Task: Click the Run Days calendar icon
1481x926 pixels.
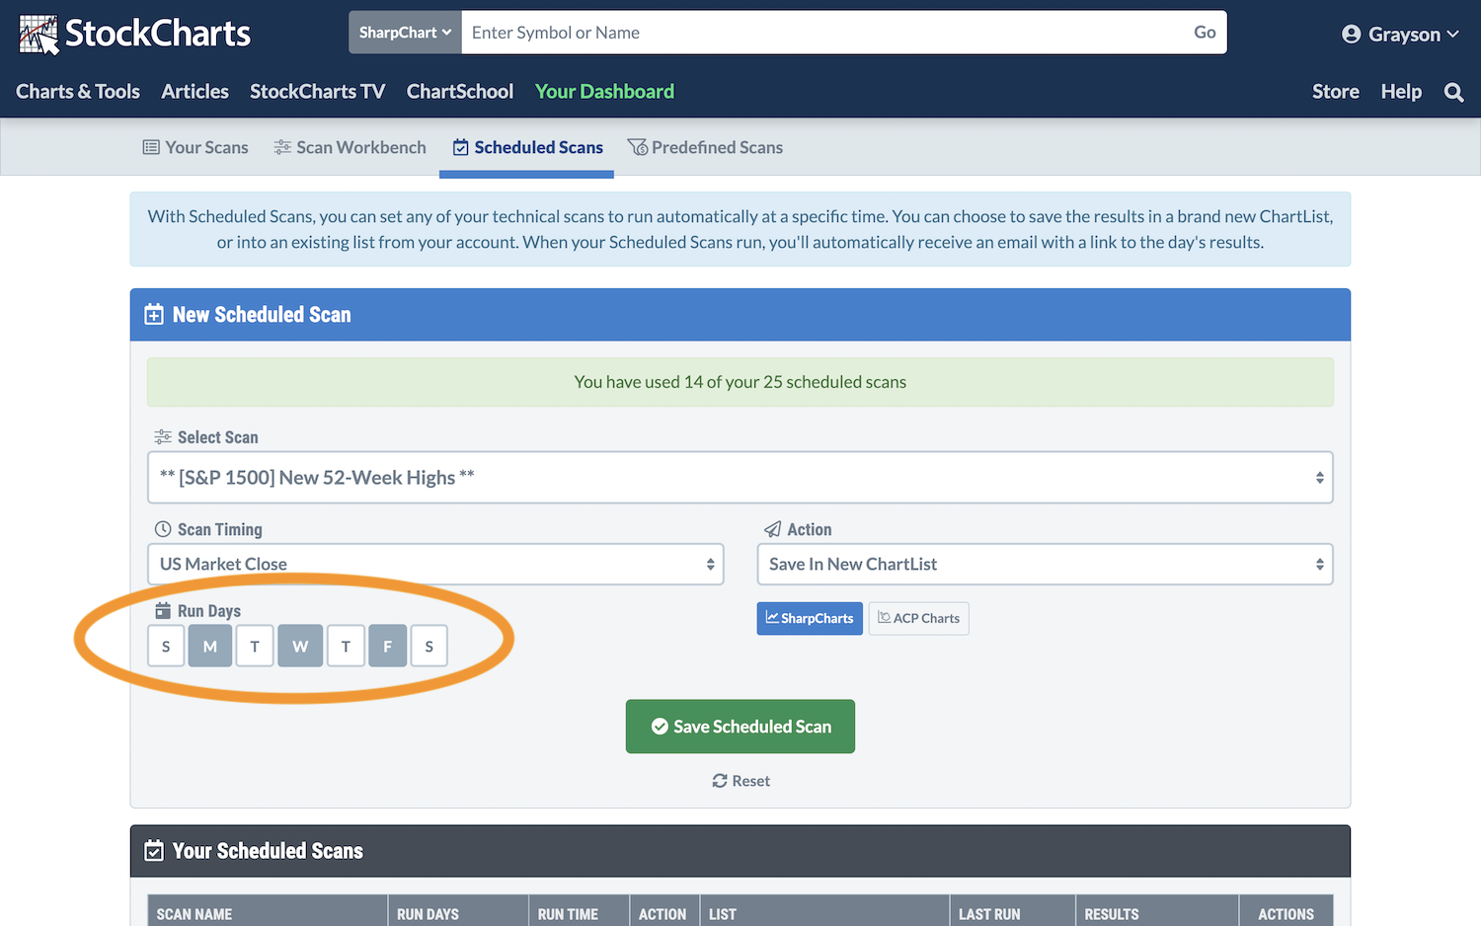Action: (163, 611)
